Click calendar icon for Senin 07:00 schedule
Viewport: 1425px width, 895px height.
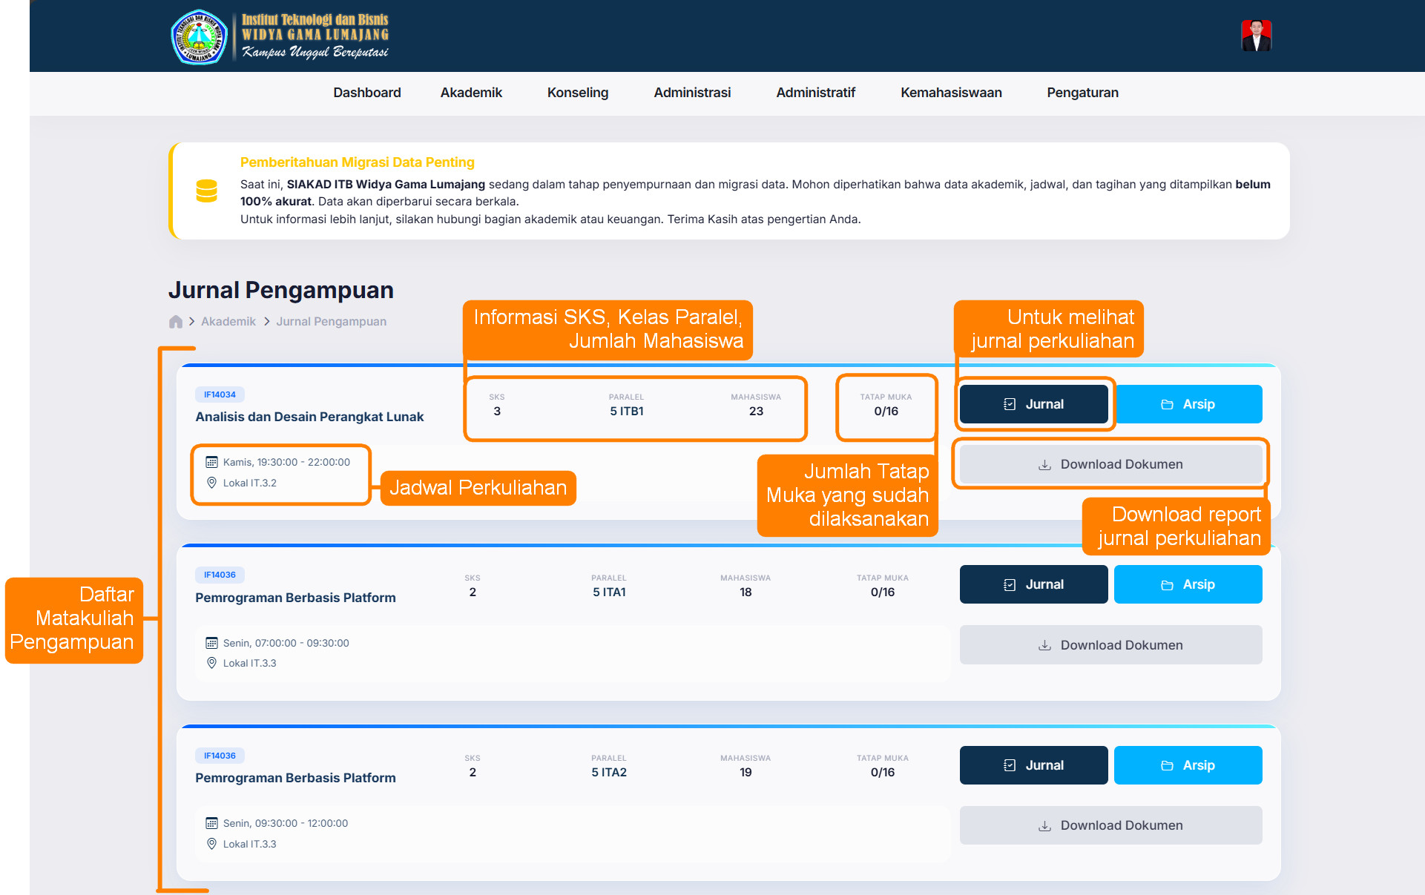211,643
